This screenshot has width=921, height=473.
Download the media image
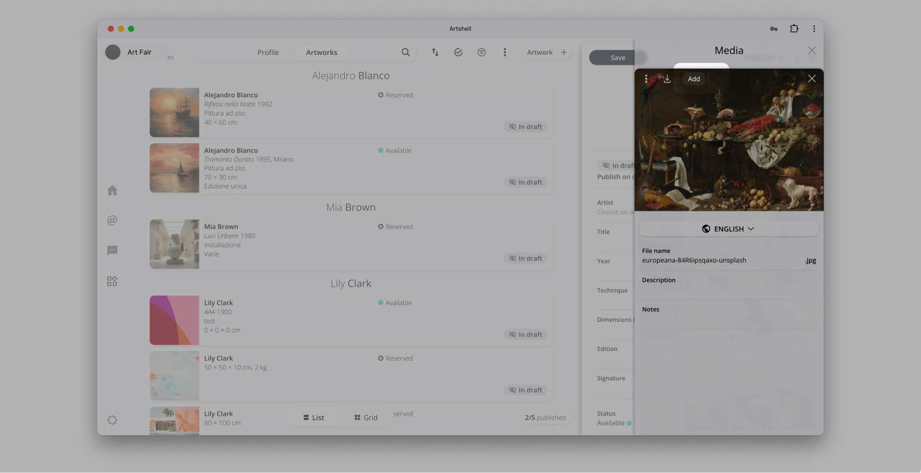[x=667, y=79]
